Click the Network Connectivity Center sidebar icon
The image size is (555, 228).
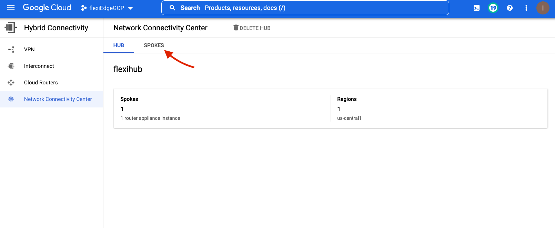click(11, 99)
